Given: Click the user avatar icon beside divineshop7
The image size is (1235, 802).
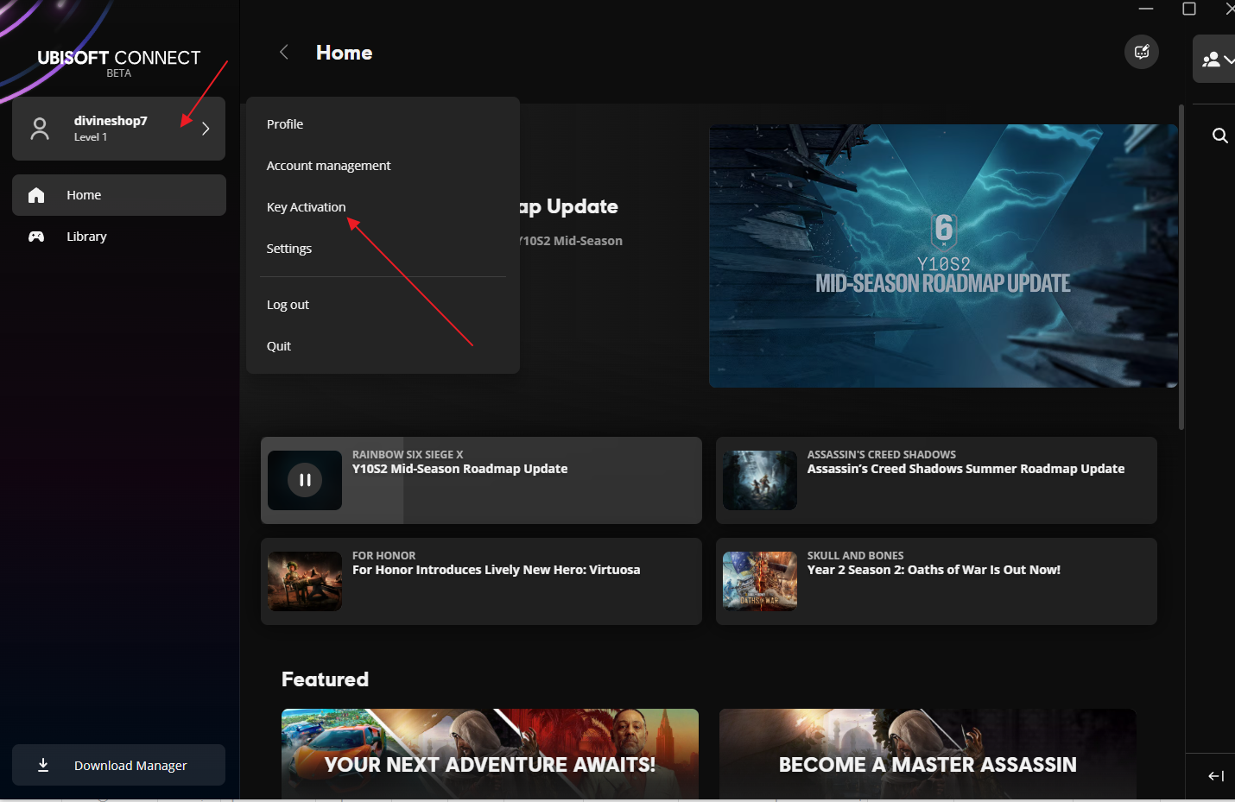Looking at the screenshot, I should click(40, 129).
